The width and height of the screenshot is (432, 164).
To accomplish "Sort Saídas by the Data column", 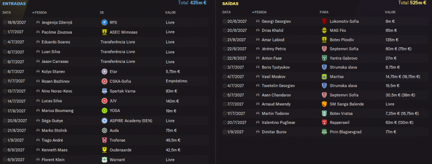I will [226, 12].
